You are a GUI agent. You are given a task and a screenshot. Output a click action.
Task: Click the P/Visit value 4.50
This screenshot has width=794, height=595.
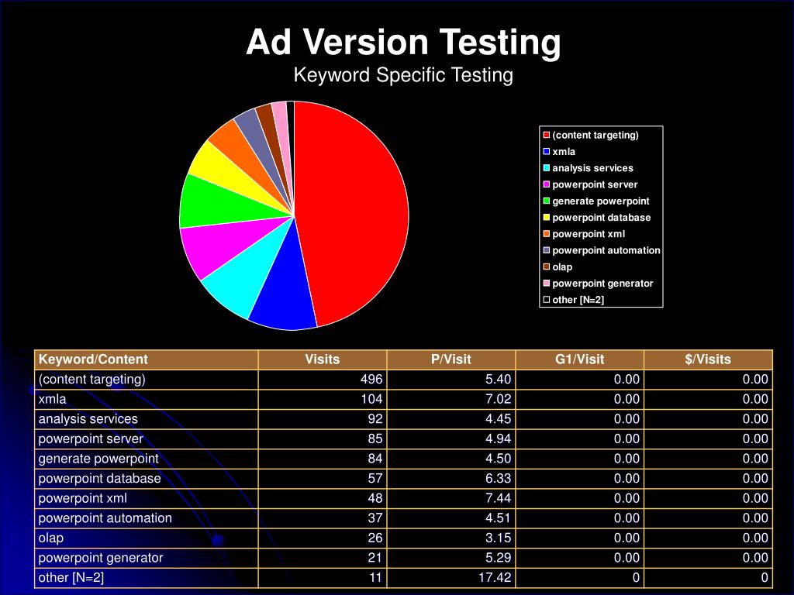pos(499,459)
